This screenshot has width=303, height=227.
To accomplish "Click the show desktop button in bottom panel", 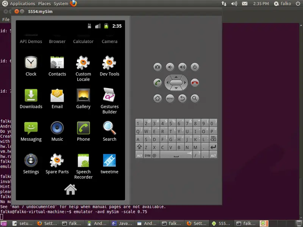I will click(4, 223).
